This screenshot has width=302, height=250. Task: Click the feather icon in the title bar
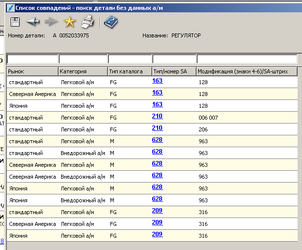[x=10, y=8]
